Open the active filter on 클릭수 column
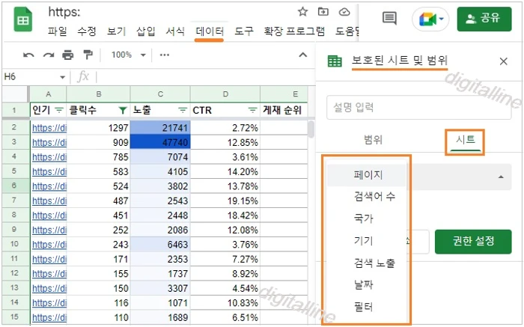 point(123,110)
